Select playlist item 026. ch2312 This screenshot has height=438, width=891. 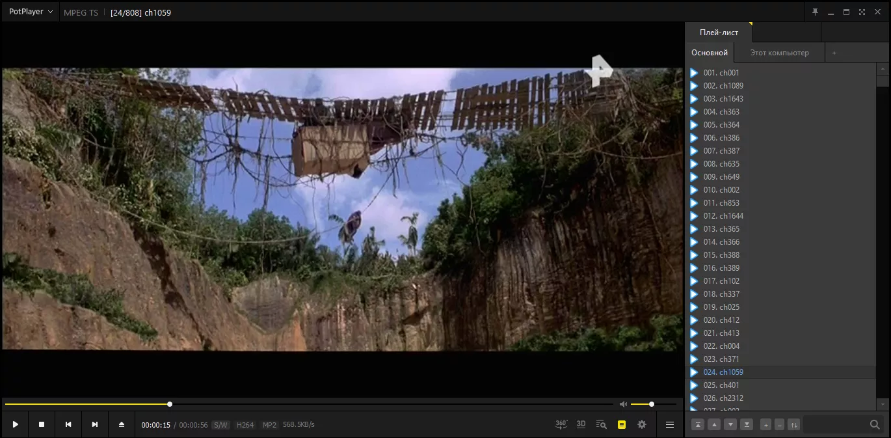(781, 398)
